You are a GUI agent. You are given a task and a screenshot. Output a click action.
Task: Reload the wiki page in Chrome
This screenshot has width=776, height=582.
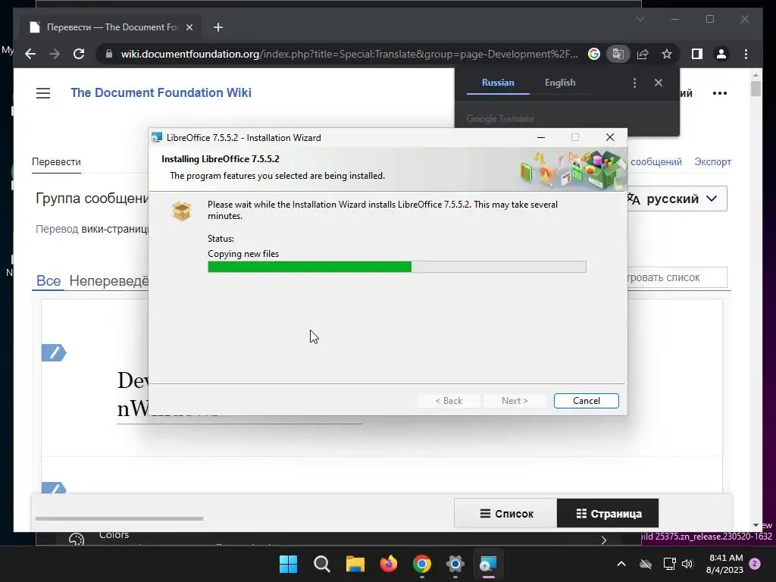[x=79, y=54]
